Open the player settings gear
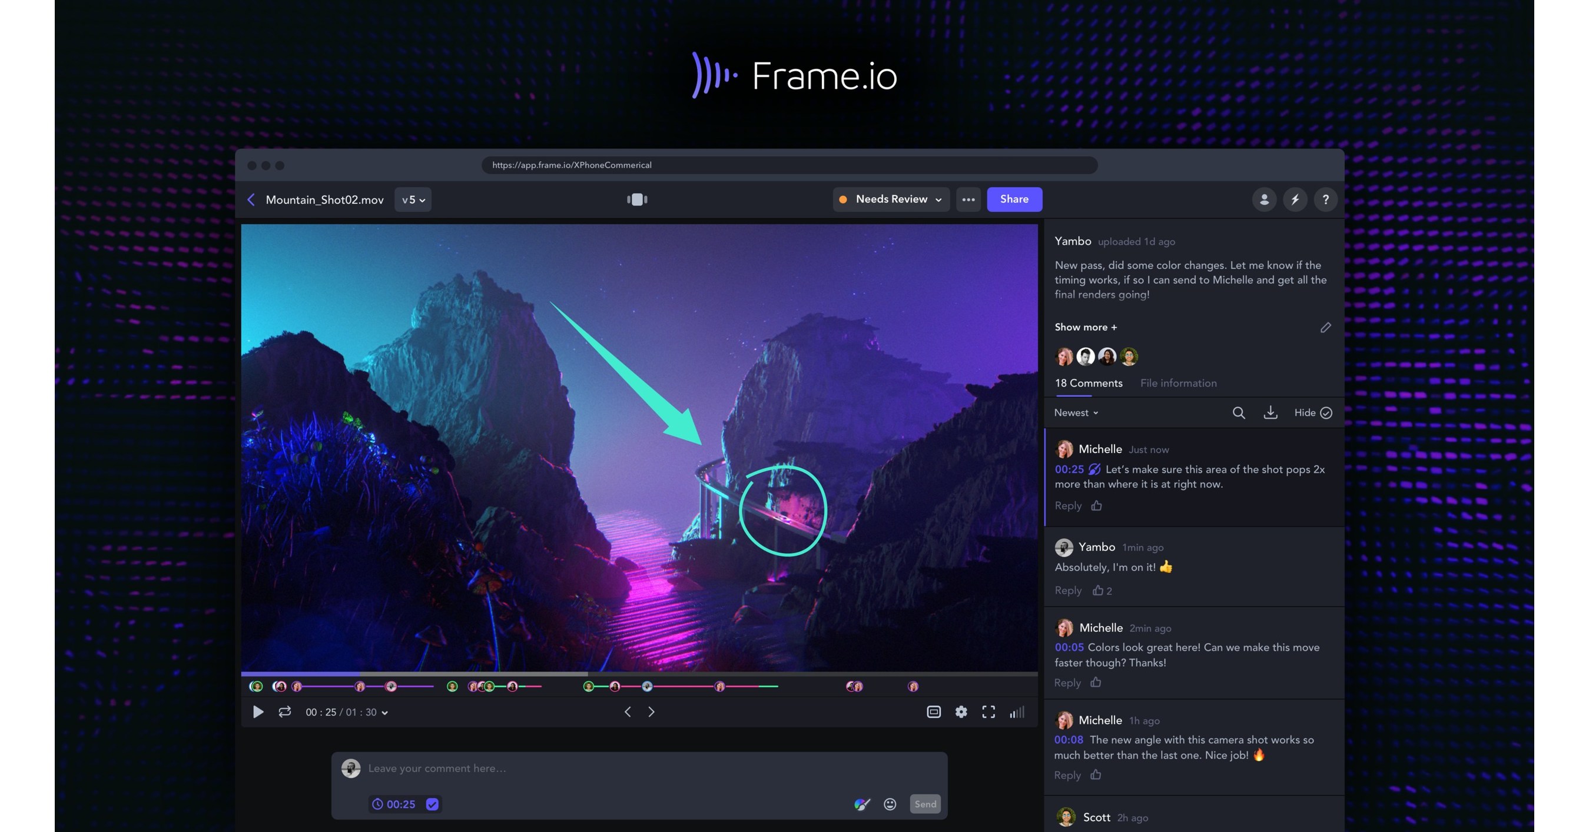This screenshot has height=832, width=1589. [961, 712]
